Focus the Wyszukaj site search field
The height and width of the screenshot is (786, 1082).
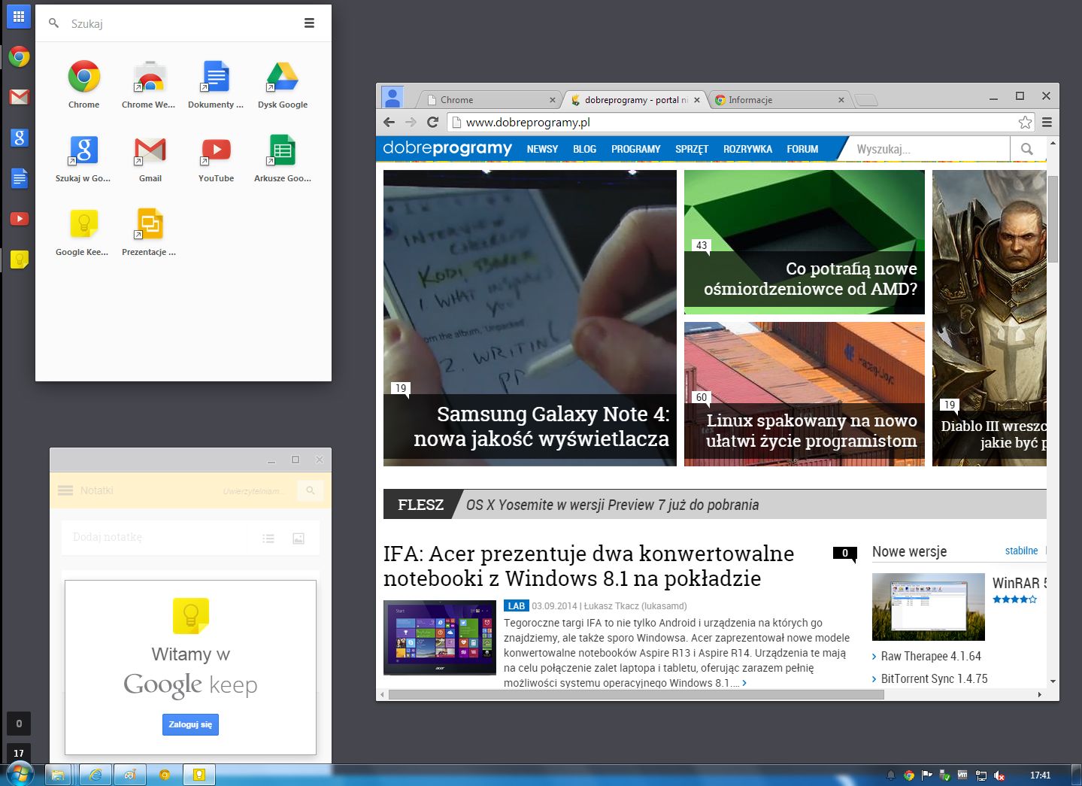pyautogui.click(x=929, y=149)
